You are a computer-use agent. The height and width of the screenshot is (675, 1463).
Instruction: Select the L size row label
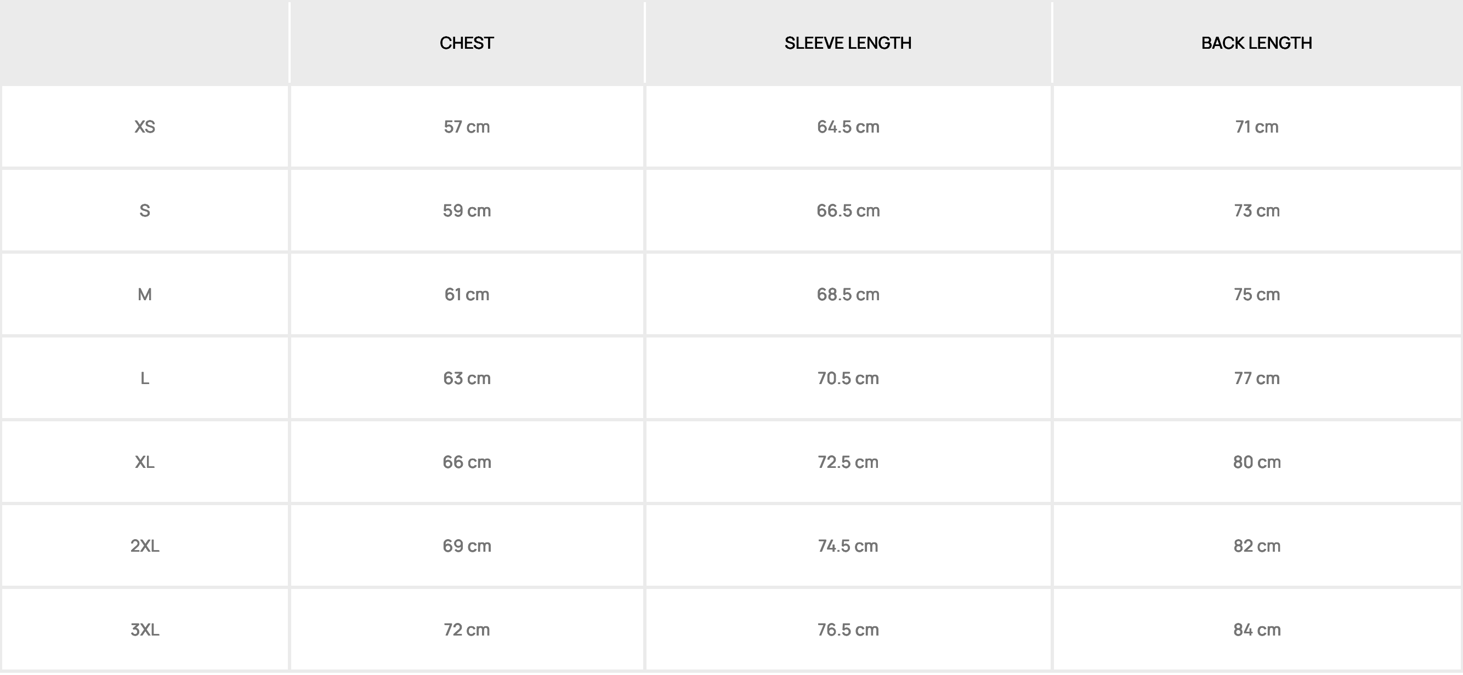[x=145, y=379]
